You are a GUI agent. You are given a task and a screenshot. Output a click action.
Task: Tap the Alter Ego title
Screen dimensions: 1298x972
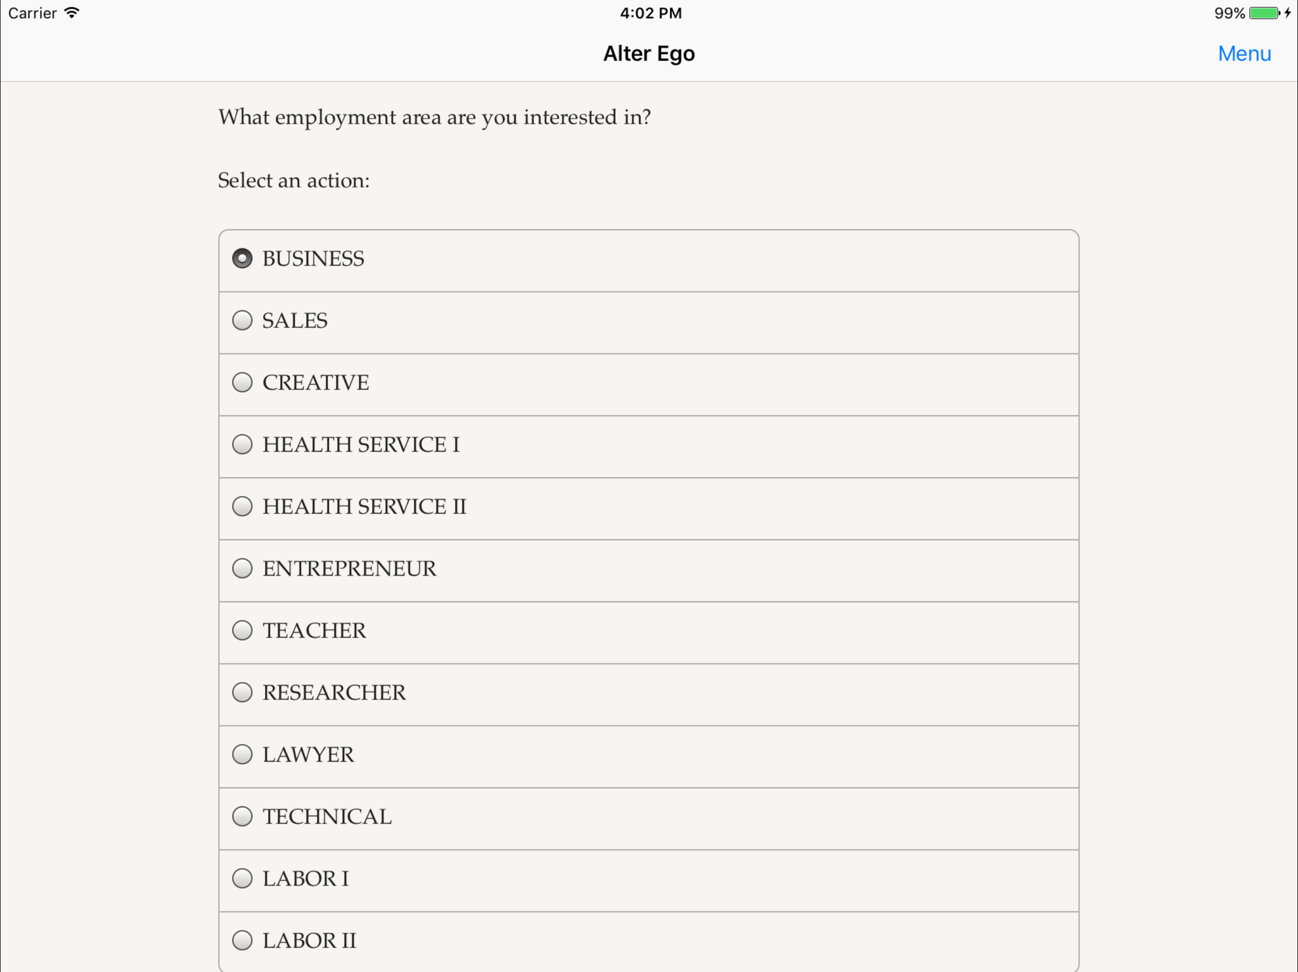point(649,54)
